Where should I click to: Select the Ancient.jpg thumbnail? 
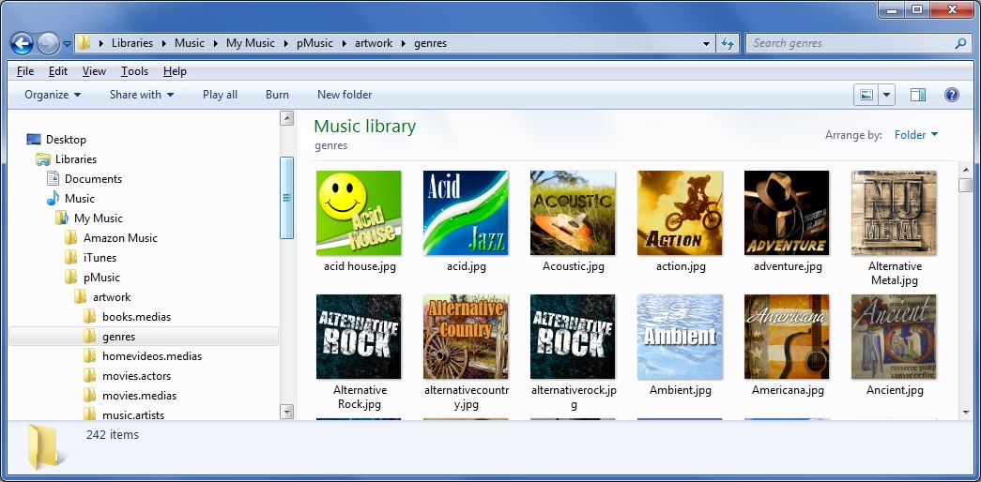[894, 337]
